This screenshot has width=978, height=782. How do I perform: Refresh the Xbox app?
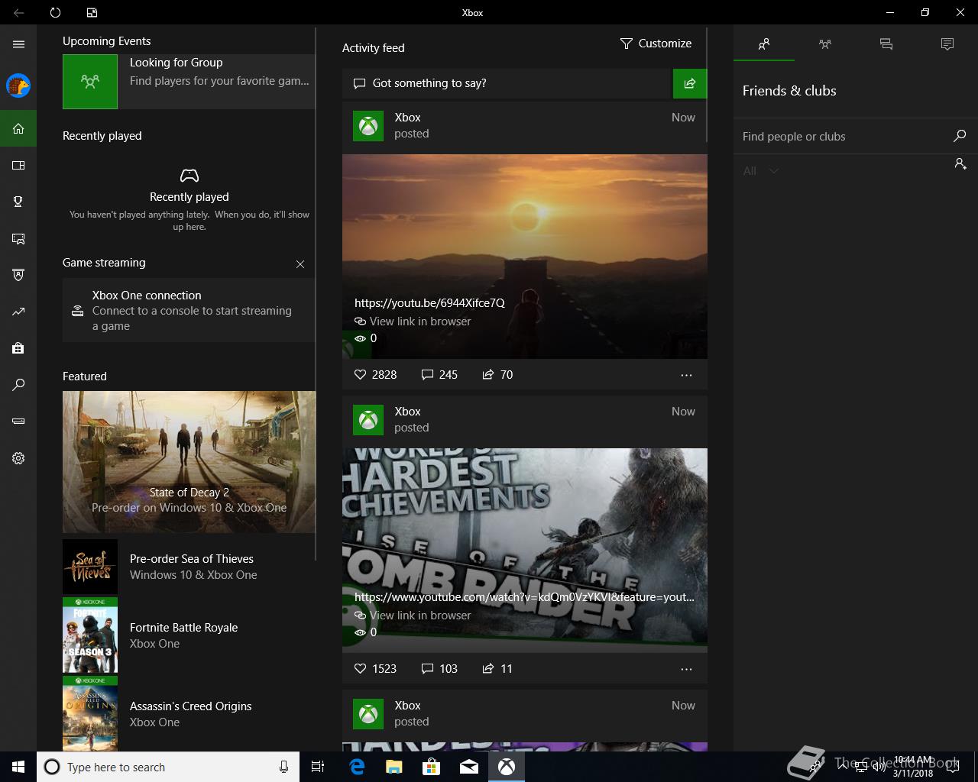pos(55,12)
